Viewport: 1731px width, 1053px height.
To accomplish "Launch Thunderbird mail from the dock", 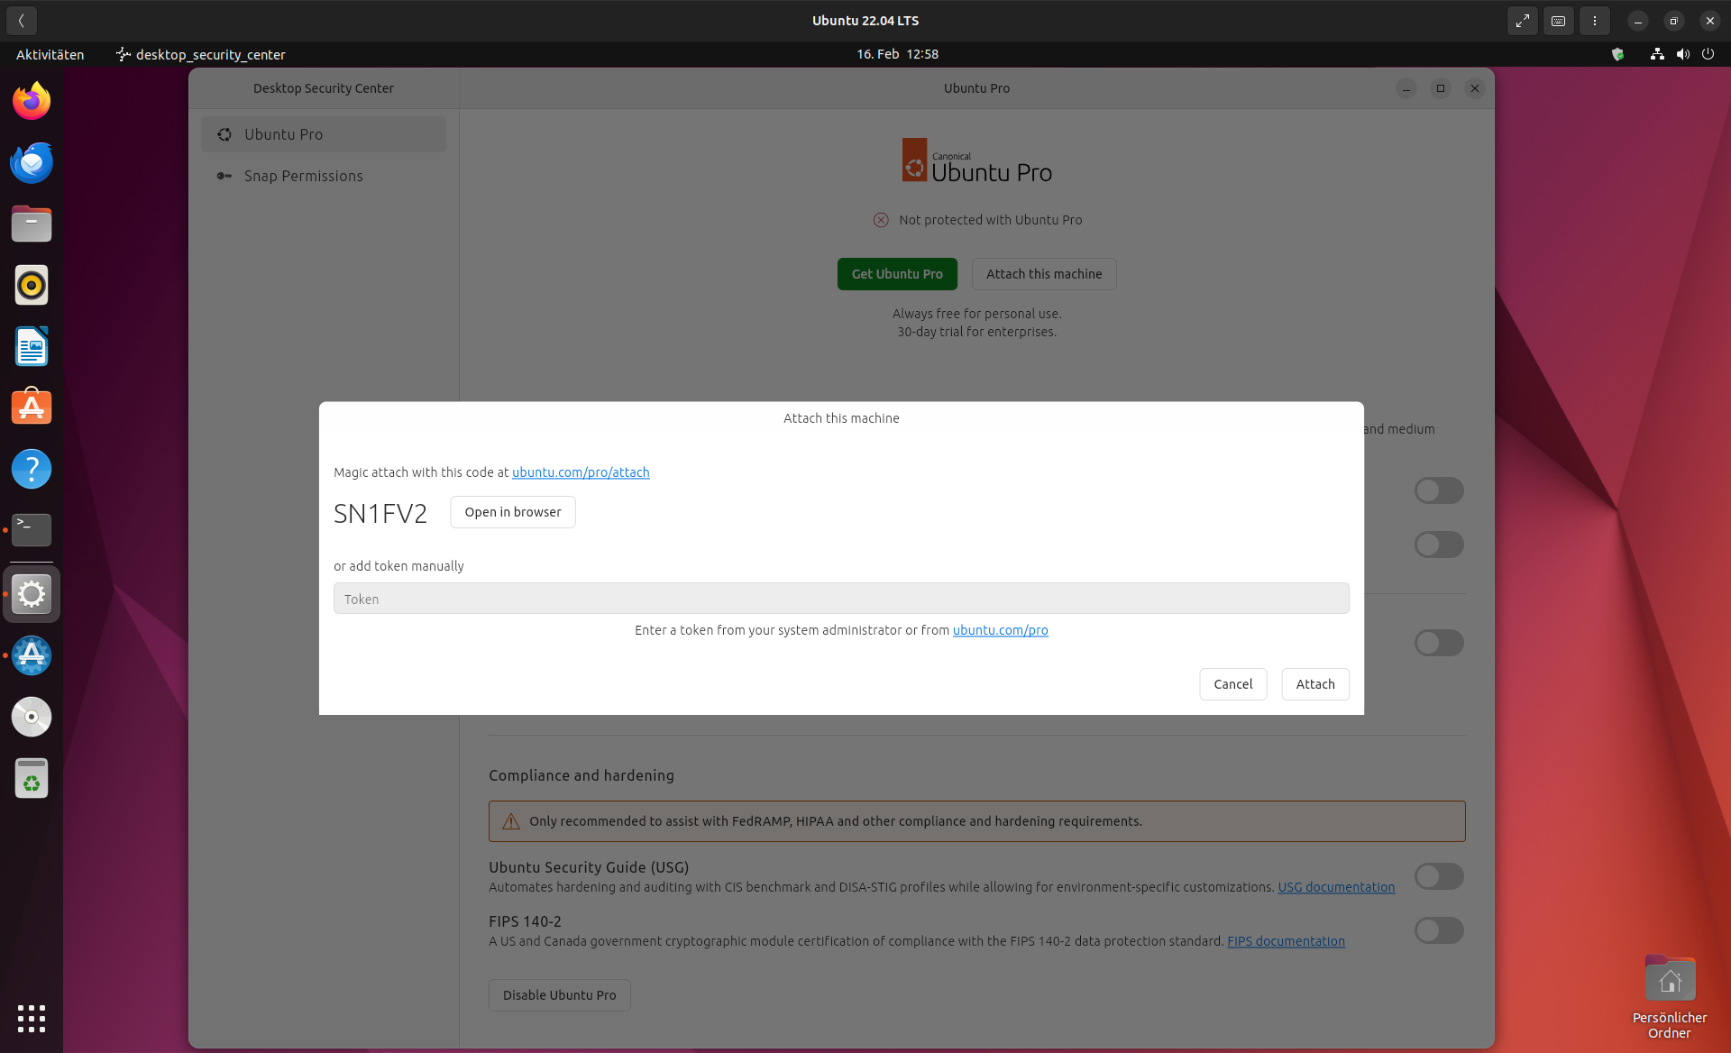I will (x=32, y=163).
